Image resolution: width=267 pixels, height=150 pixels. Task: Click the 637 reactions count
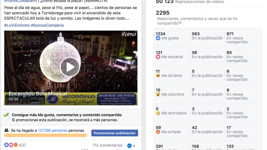tap(23, 145)
